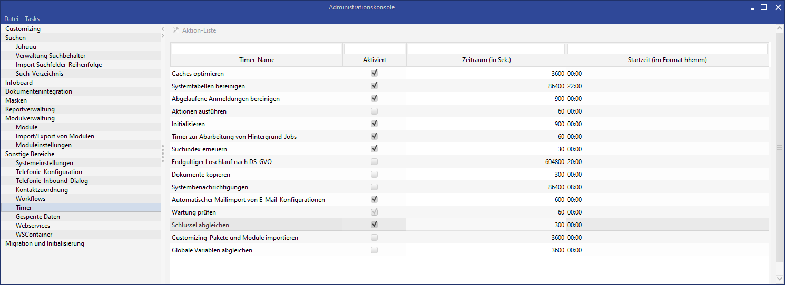
Task: Collapse left panel with the left chevron
Action: point(163,29)
